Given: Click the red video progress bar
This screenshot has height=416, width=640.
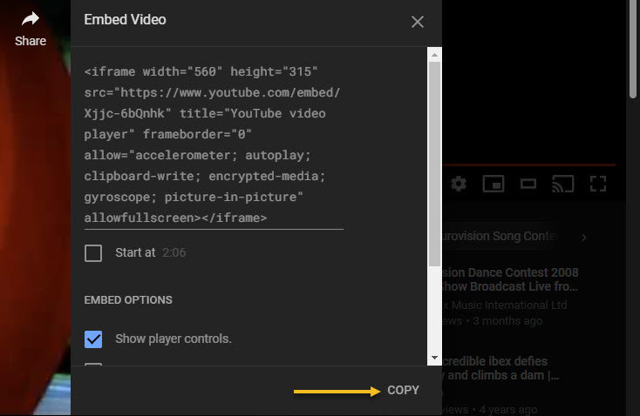Looking at the screenshot, I should [529, 165].
